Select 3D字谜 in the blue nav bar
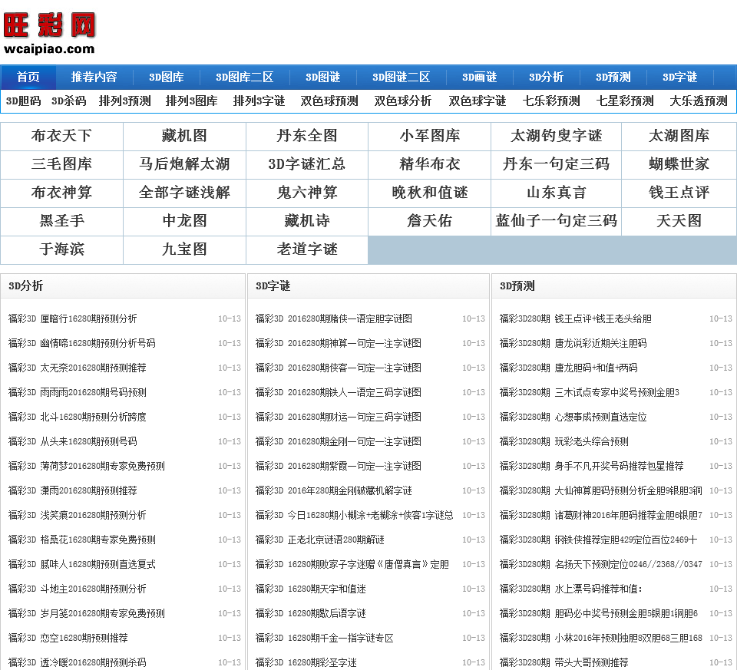The width and height of the screenshot is (737, 670). (x=679, y=77)
